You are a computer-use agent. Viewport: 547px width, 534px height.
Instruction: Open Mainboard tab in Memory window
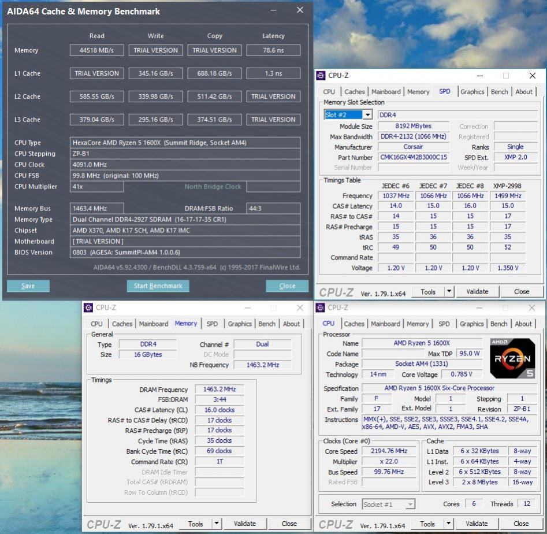154,324
